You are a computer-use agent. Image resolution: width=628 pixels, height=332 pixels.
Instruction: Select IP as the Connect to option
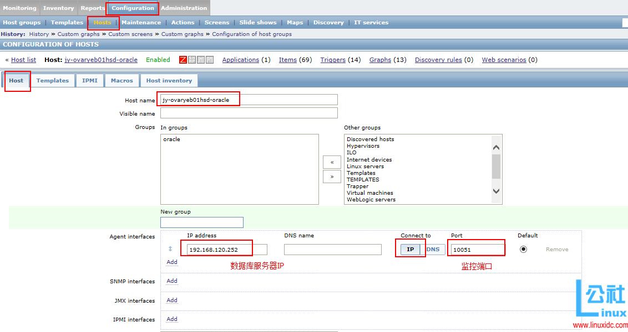pyautogui.click(x=410, y=249)
